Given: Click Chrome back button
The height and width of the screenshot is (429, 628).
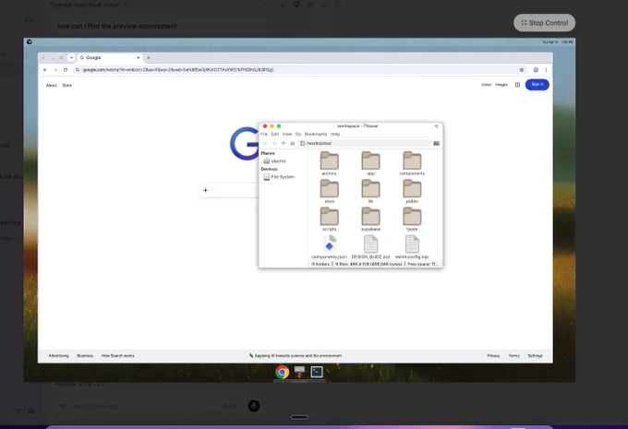Looking at the screenshot, I should coord(45,69).
